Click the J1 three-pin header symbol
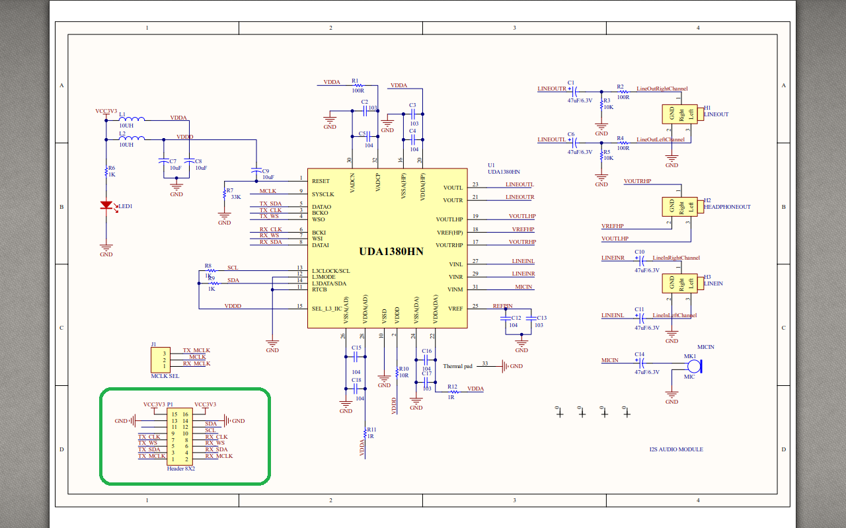The width and height of the screenshot is (846, 528). coord(161,359)
